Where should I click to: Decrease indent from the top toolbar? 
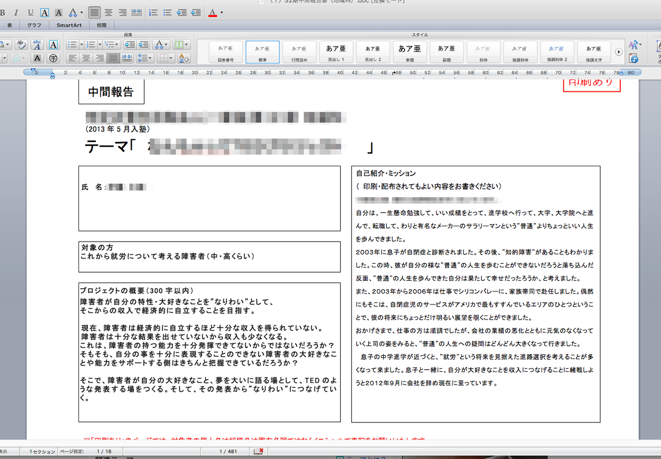[x=181, y=12]
